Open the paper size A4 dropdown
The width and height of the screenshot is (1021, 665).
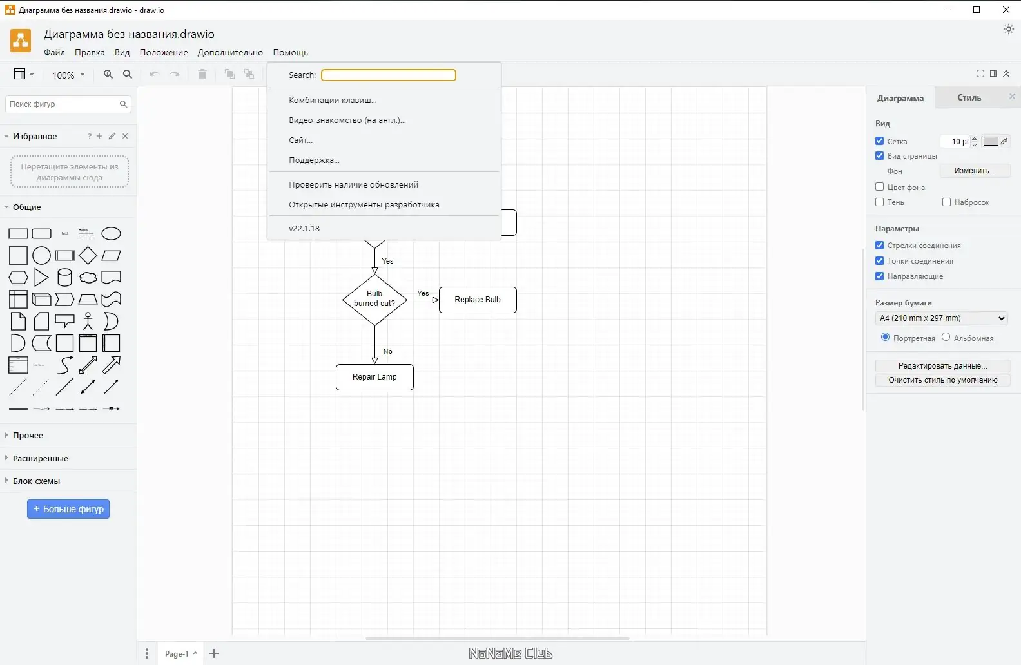(942, 318)
